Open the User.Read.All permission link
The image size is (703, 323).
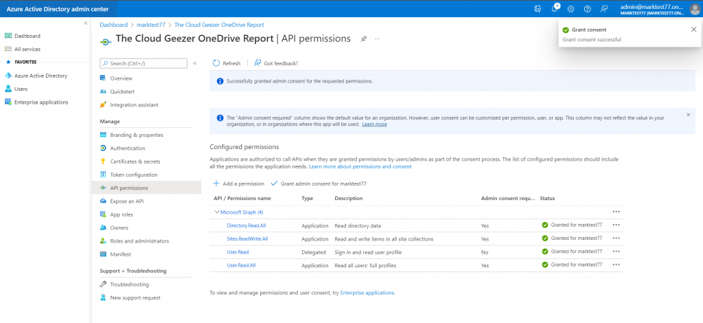(241, 265)
